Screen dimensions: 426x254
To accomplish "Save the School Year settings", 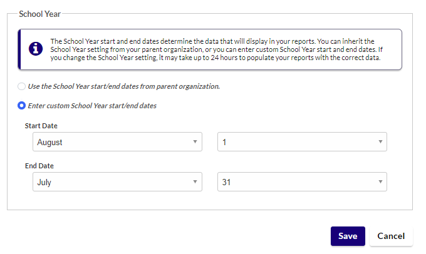I will pyautogui.click(x=348, y=236).
